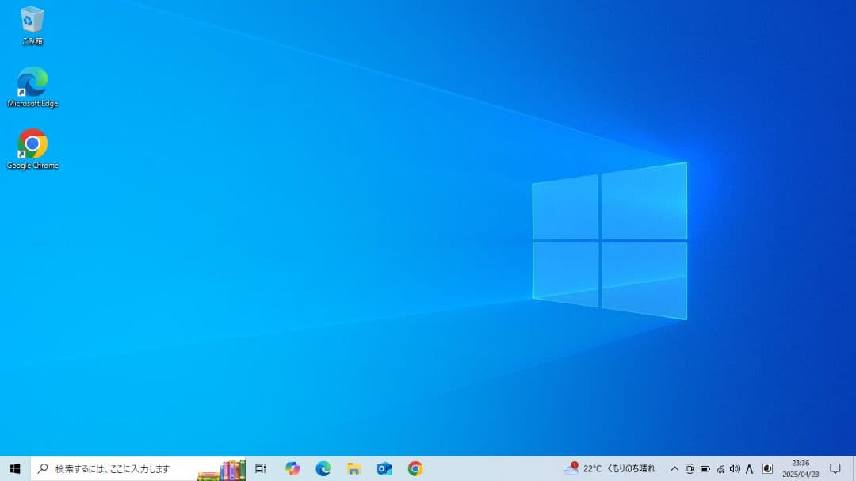Open Outlook from the taskbar
The width and height of the screenshot is (856, 481).
[x=384, y=468]
